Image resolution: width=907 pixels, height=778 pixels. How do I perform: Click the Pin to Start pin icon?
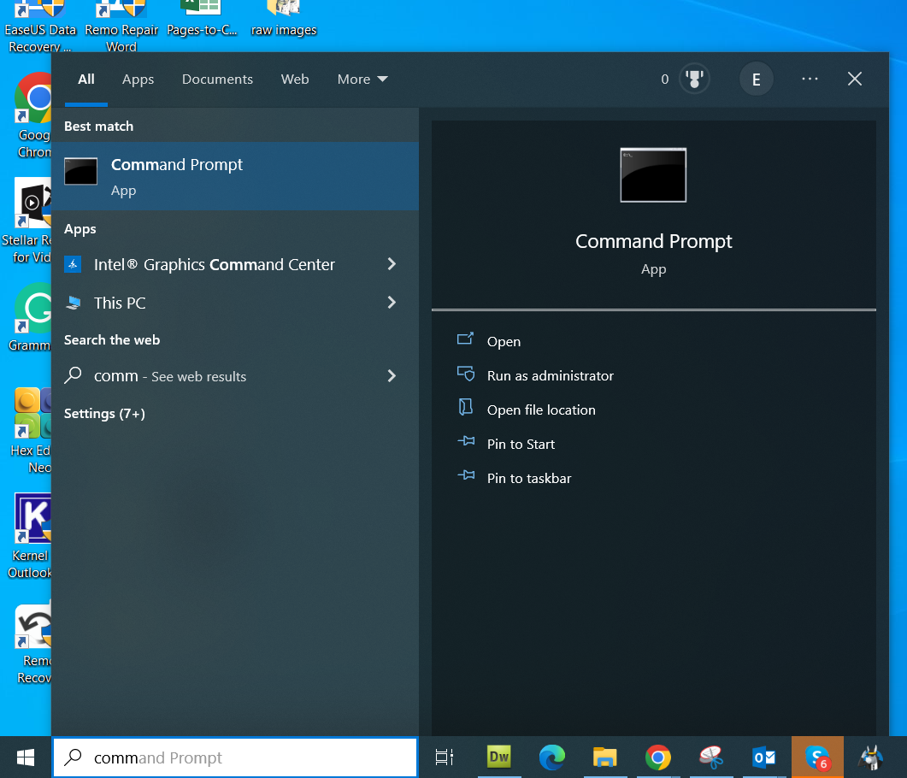[466, 441]
